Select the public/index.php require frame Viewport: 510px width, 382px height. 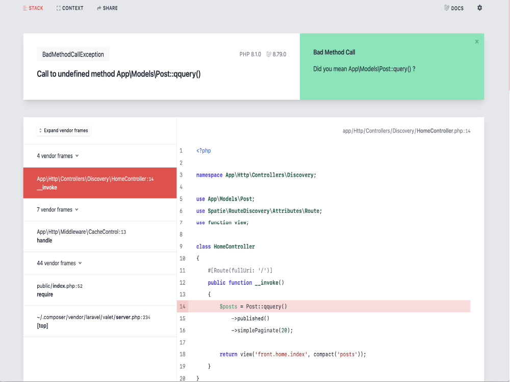tap(100, 290)
